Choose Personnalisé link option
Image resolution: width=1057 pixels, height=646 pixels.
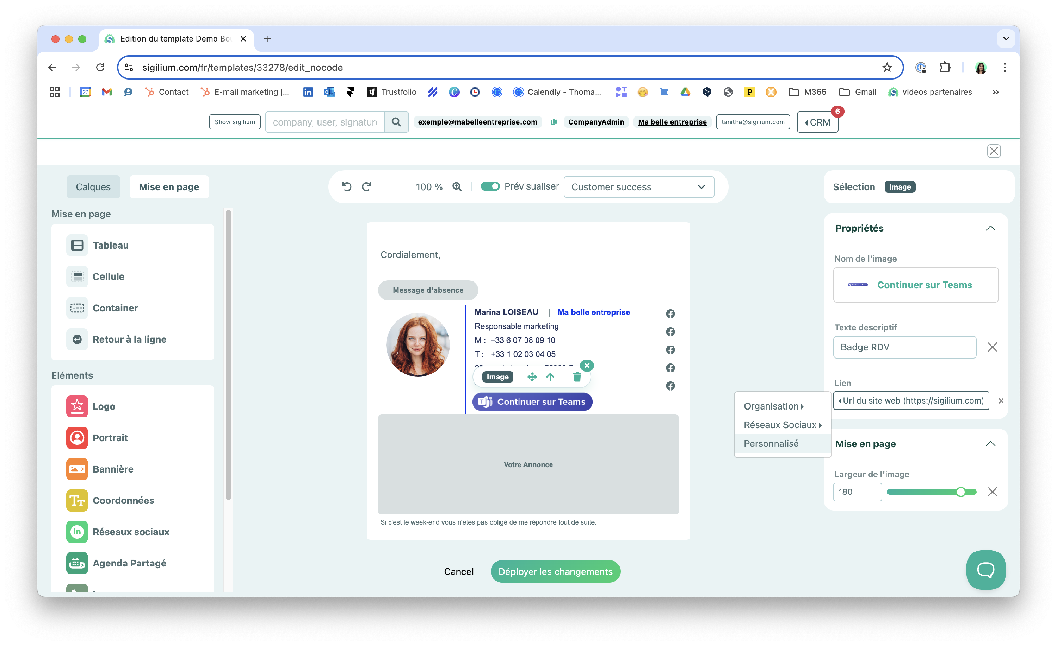(x=771, y=444)
